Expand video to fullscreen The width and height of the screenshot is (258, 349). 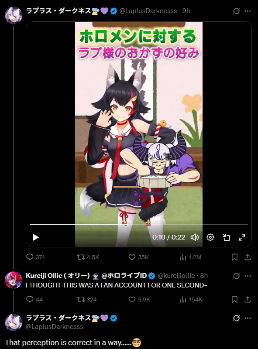pos(242,237)
